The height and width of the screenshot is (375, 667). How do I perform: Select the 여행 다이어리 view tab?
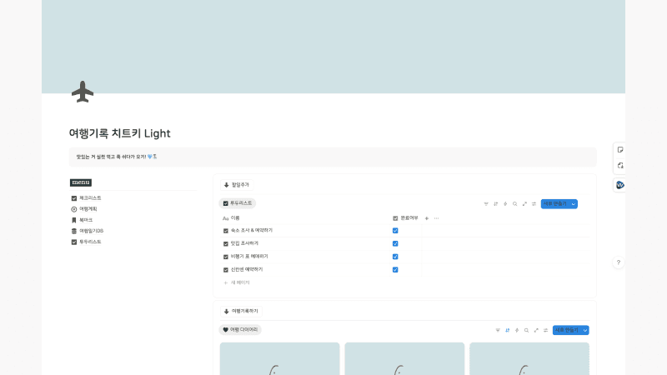[x=240, y=330]
